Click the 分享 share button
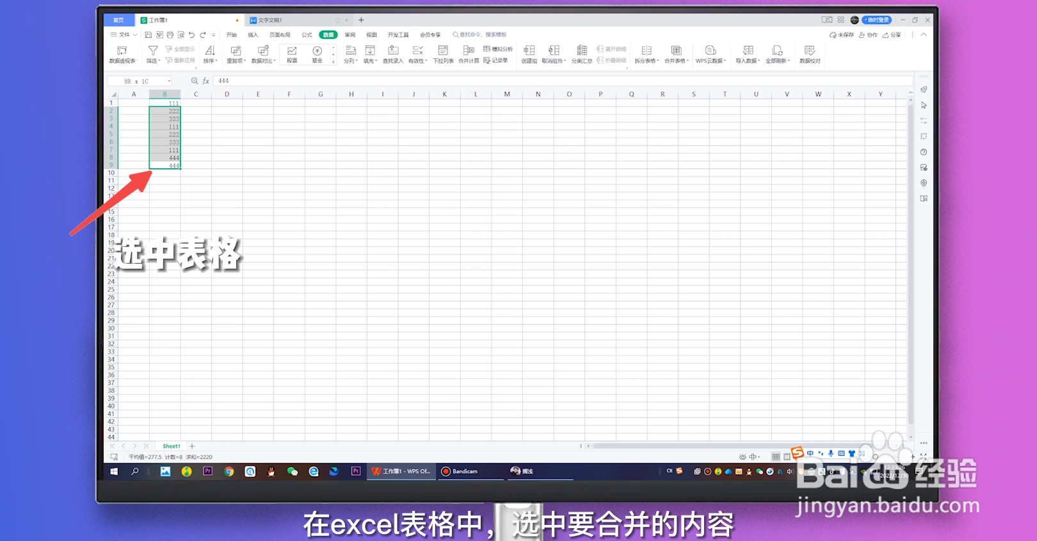The image size is (1037, 541). point(892,35)
